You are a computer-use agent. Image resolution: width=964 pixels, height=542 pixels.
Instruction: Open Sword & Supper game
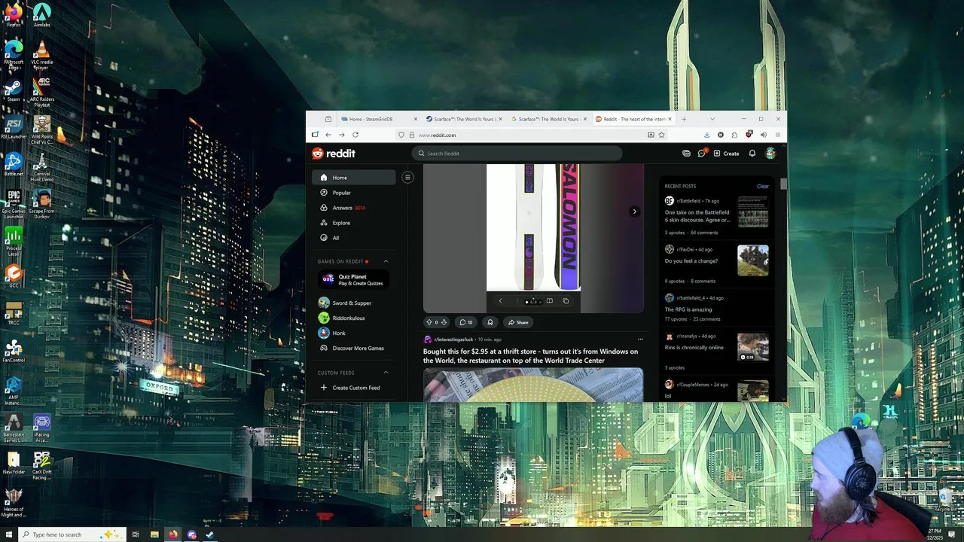tap(346, 303)
